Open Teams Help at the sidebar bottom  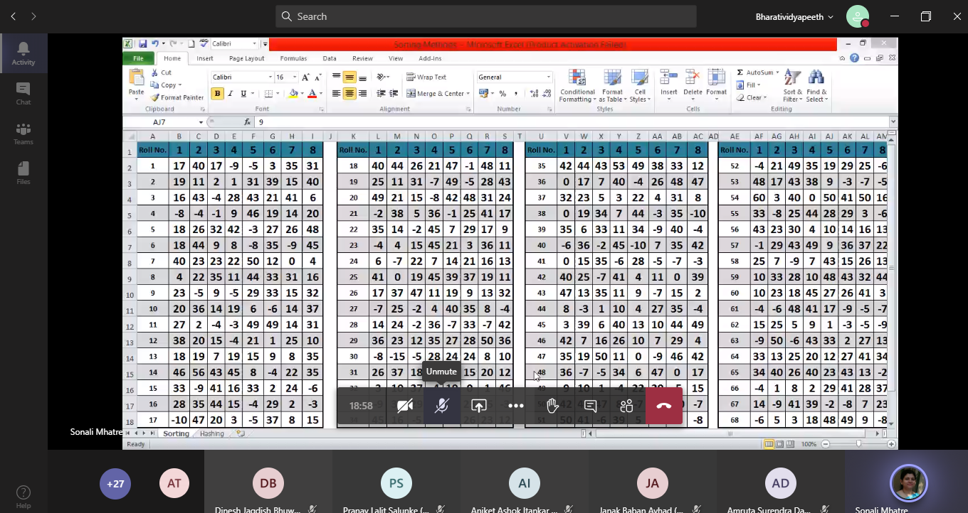[23, 496]
